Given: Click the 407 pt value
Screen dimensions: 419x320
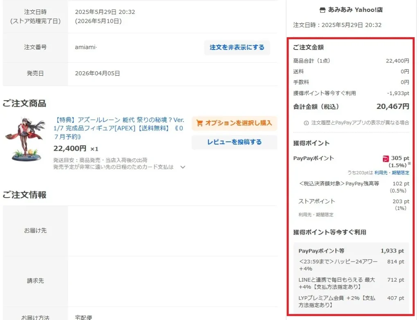Looking at the screenshot, I should pyautogui.click(x=396, y=298).
